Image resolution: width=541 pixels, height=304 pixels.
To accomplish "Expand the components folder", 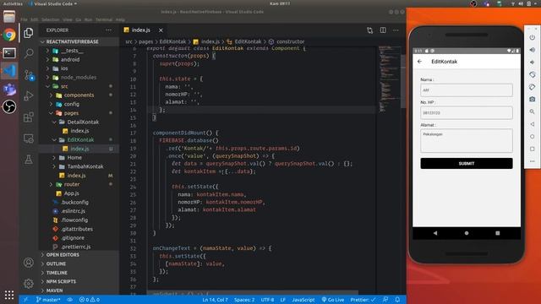I will click(x=79, y=95).
